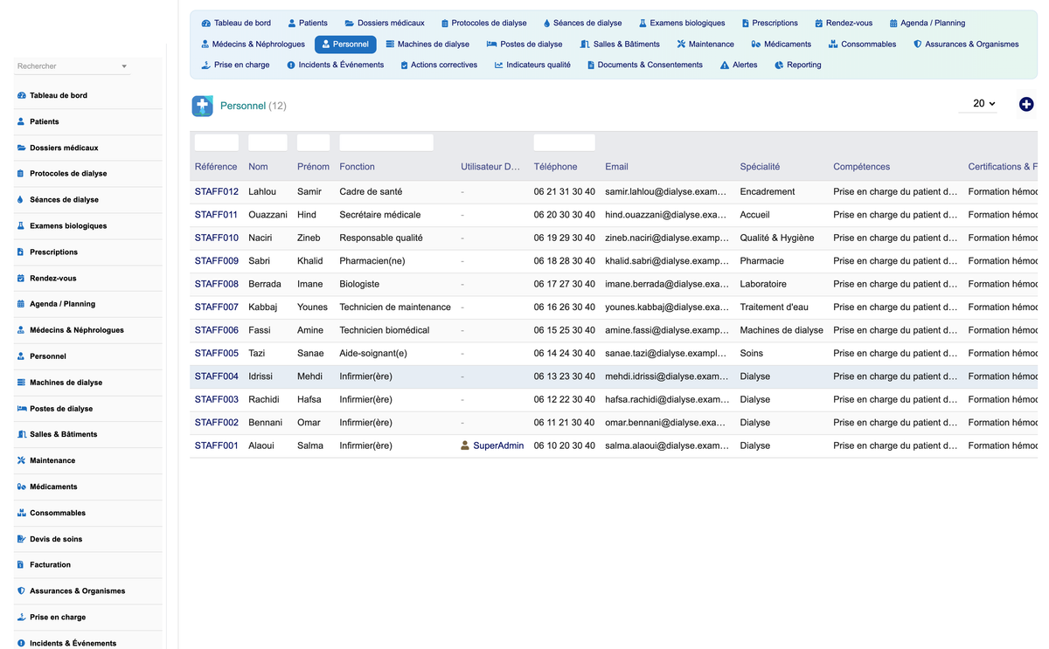Click the Technicien biomédical function cell

pyautogui.click(x=385, y=330)
